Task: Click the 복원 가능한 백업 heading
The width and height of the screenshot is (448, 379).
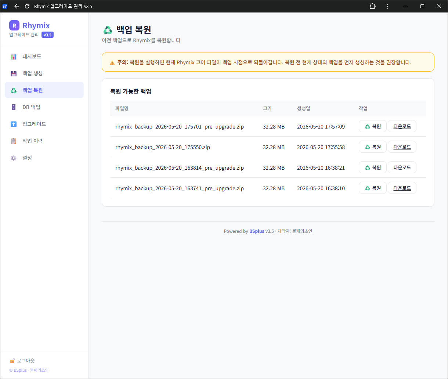Action: 131,91
